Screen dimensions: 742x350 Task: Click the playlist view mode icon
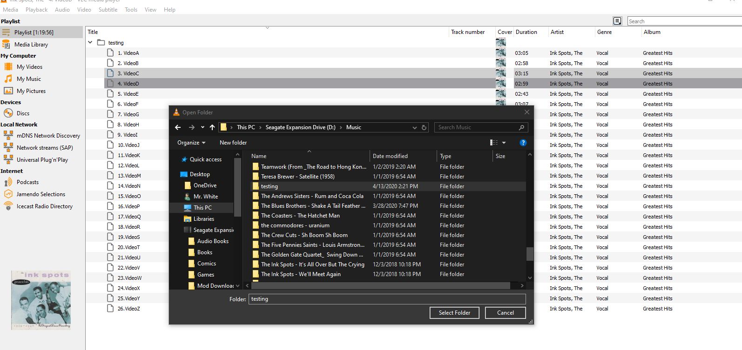tap(617, 21)
